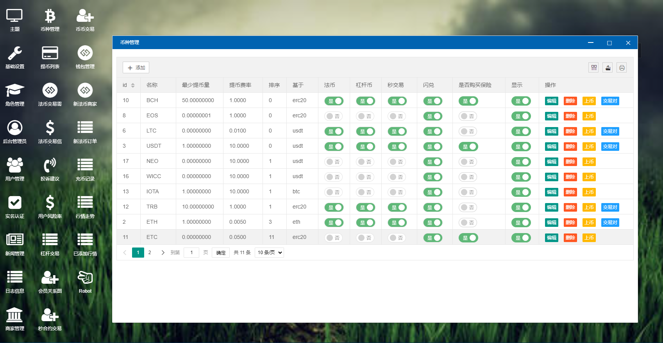This screenshot has width=663, height=343.
Task: Sort the table by id column arrows
Action: [x=133, y=85]
